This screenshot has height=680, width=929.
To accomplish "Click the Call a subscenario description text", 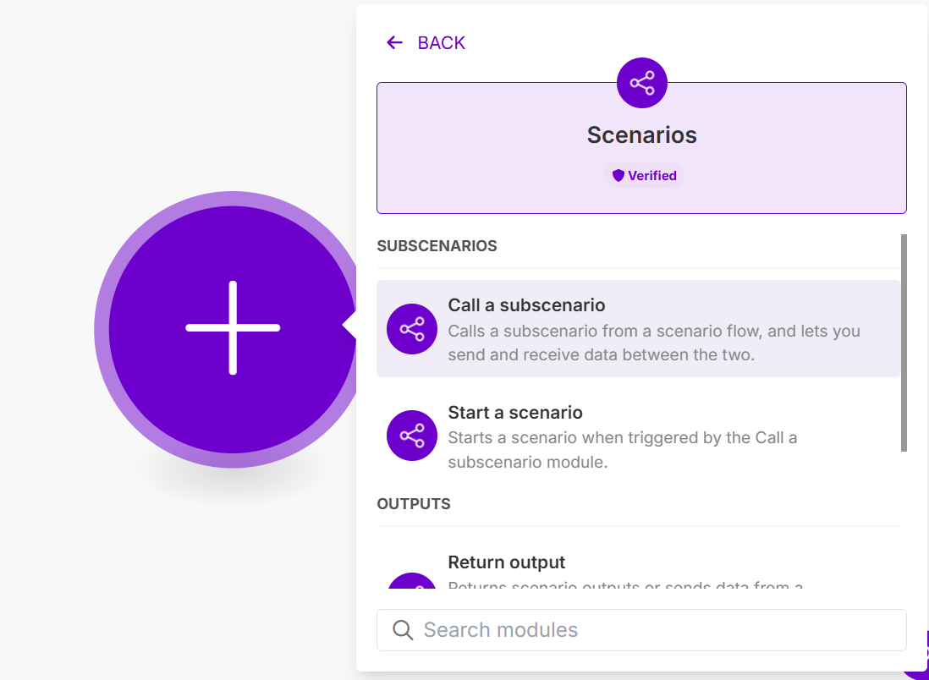I will point(653,343).
